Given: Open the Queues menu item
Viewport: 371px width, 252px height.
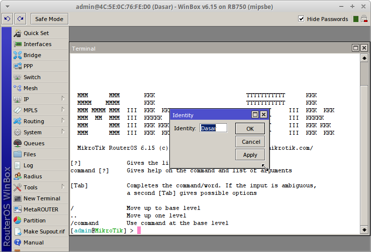Looking at the screenshot, I should click(x=40, y=143).
